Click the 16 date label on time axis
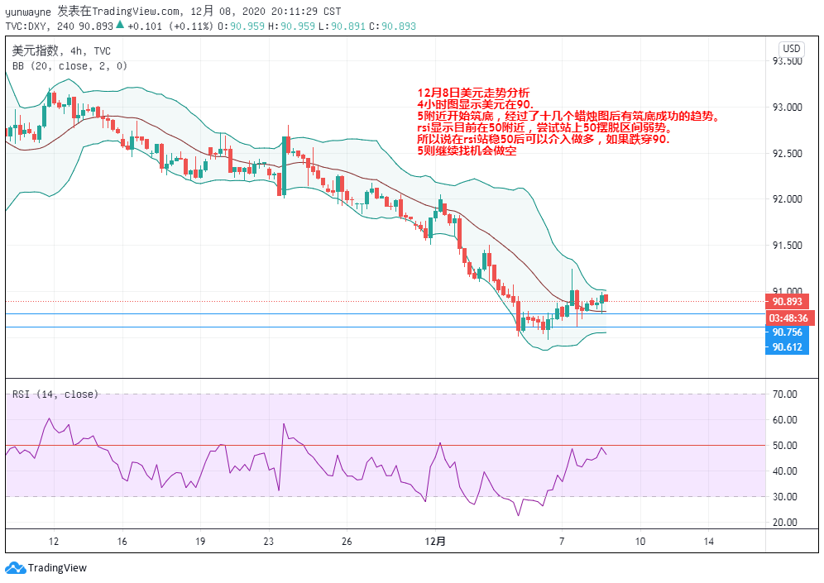The height and width of the screenshot is (583, 824). [x=122, y=542]
